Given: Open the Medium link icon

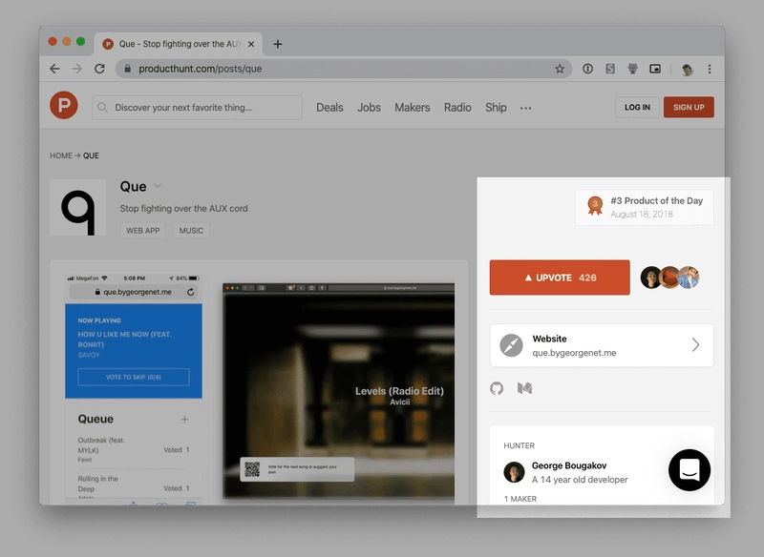Looking at the screenshot, I should tap(524, 388).
